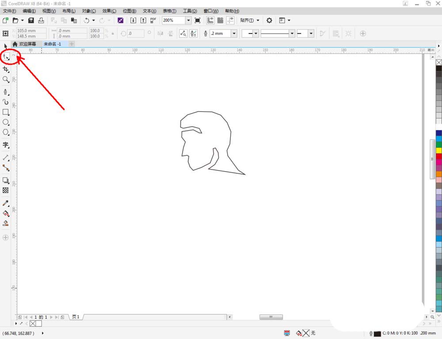Open the 效果(C) menu

coord(109,11)
